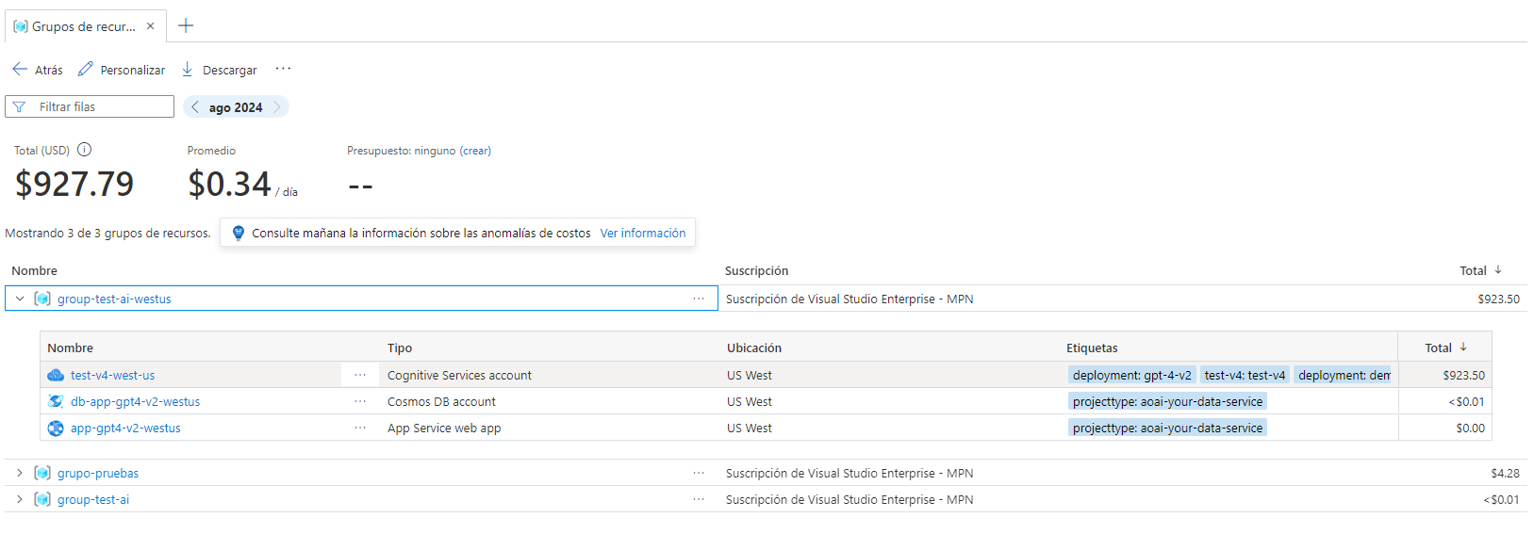Click the $4.28 total for grupo-pruebas
The image size is (1534, 550).
pos(1505,473)
